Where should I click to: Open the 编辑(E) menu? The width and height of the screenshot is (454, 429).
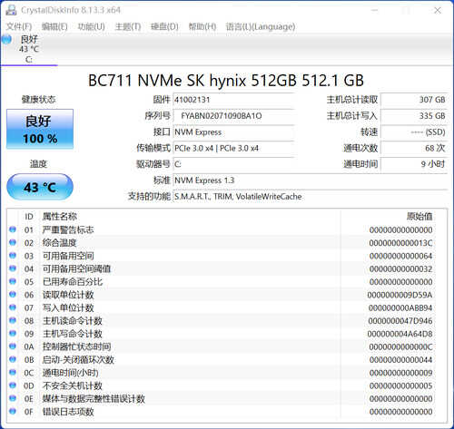54,26
